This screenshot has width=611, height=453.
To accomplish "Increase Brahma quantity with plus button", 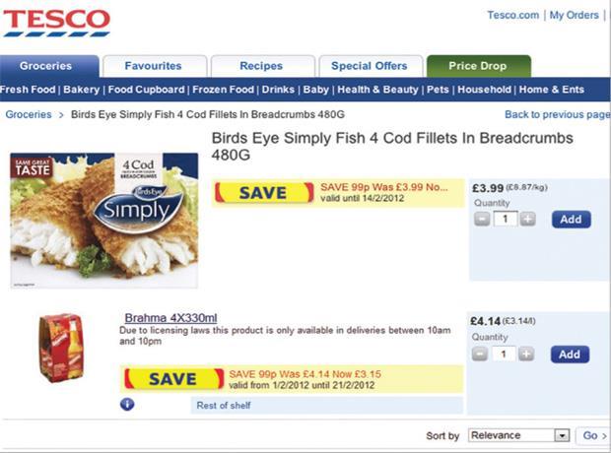I will (x=527, y=354).
